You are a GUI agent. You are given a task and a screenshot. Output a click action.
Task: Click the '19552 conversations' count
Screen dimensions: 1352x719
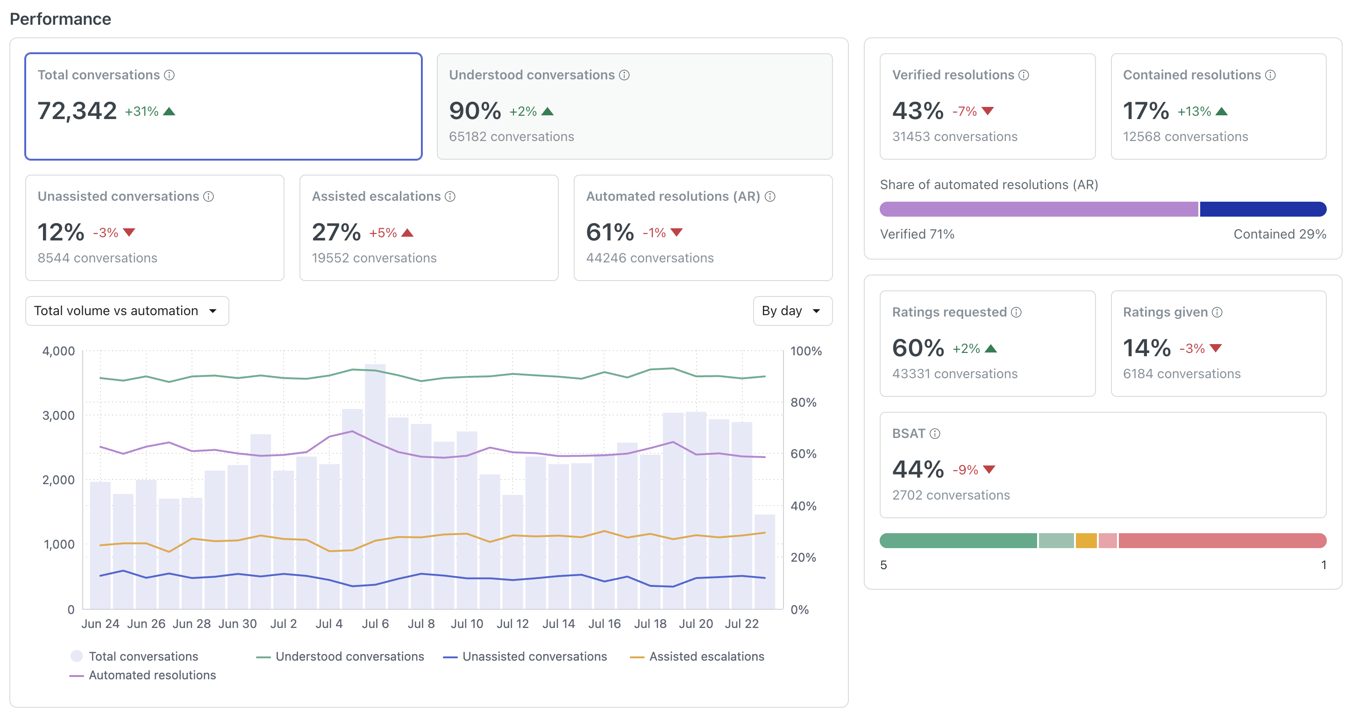tap(374, 258)
